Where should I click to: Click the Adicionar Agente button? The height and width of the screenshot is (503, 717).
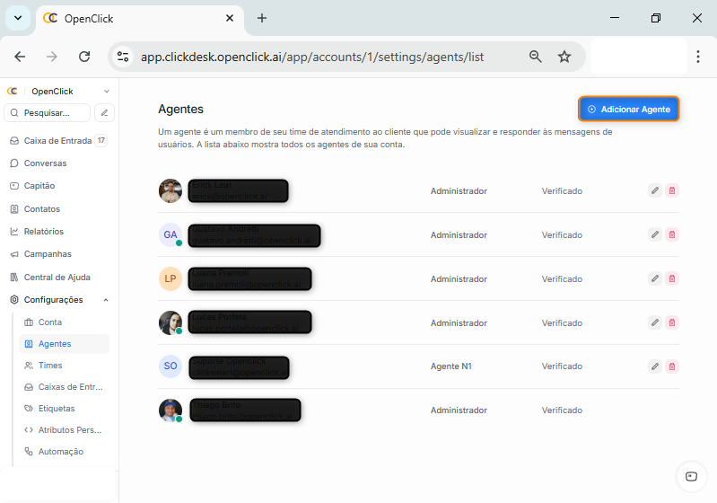coord(628,109)
